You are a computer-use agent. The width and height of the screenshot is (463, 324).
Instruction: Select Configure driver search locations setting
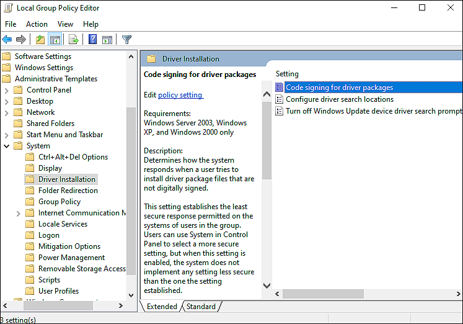(339, 99)
